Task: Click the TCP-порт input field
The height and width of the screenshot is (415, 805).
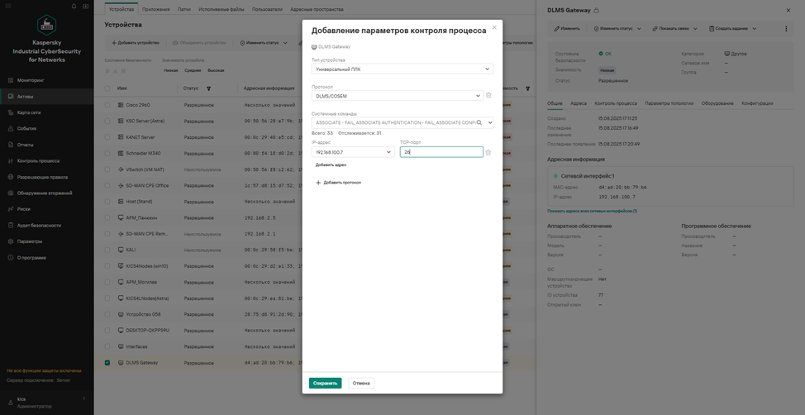Action: [441, 152]
